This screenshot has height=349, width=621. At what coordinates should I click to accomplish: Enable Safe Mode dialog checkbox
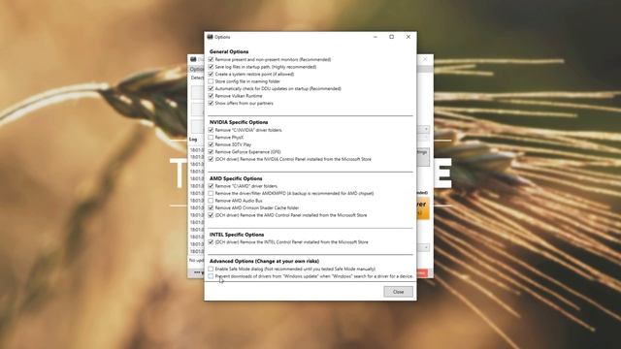pos(211,269)
